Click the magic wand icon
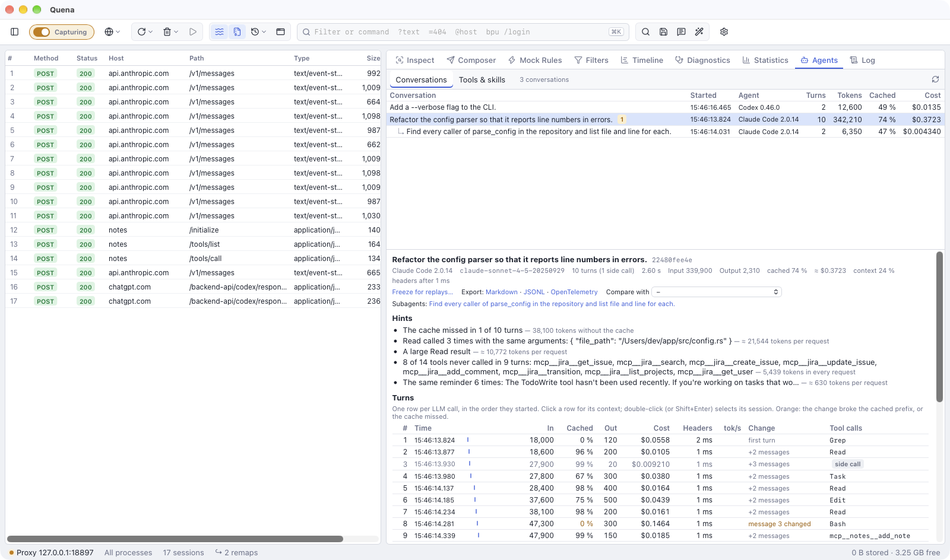 point(699,32)
